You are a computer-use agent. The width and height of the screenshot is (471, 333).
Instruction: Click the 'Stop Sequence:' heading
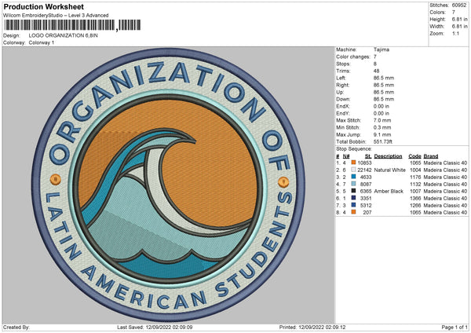pos(354,148)
